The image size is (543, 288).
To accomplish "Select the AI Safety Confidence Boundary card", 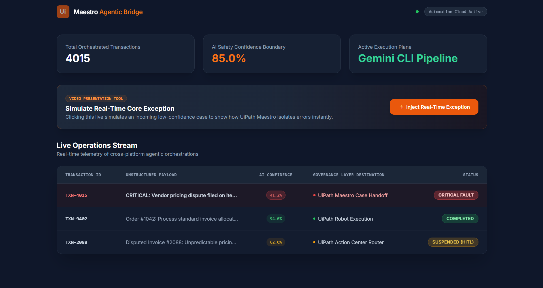I will 272,54.
